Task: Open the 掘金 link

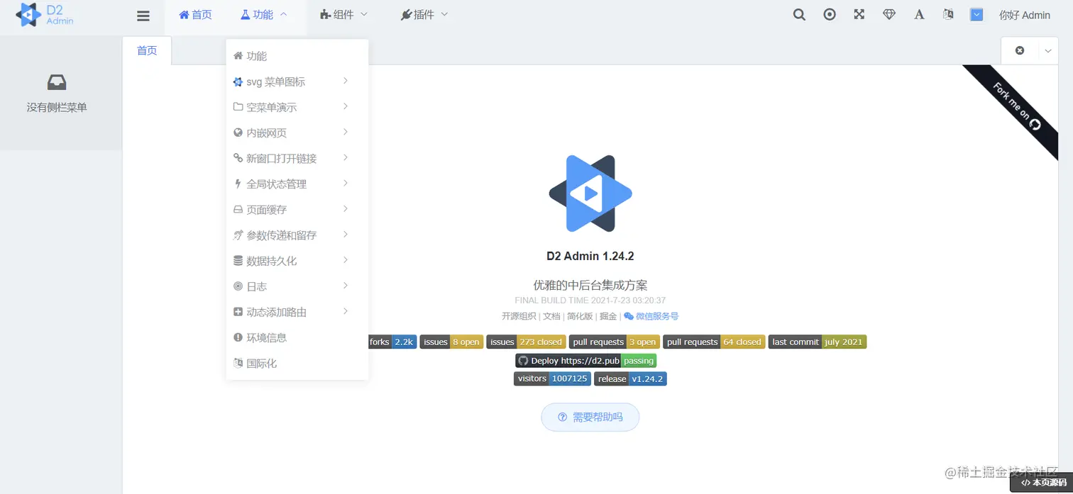Action: coord(608,316)
